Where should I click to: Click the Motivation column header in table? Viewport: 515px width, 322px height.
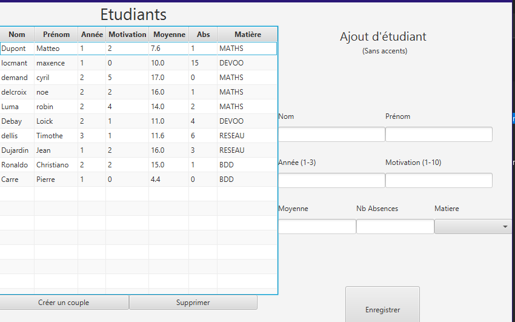tap(127, 35)
